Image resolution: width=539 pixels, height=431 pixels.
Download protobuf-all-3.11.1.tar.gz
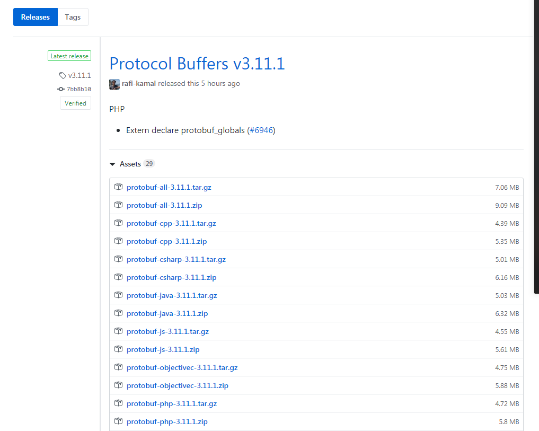pos(169,188)
